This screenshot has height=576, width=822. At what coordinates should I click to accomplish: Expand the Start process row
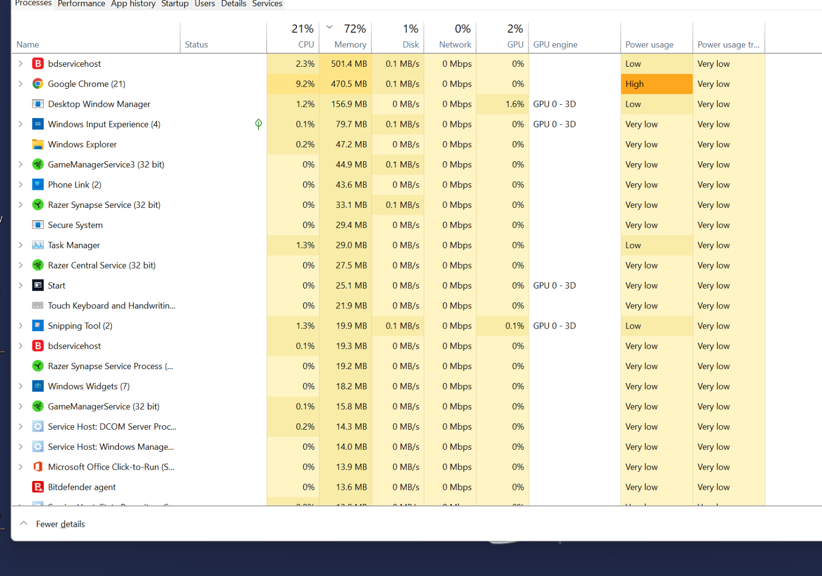click(x=21, y=285)
